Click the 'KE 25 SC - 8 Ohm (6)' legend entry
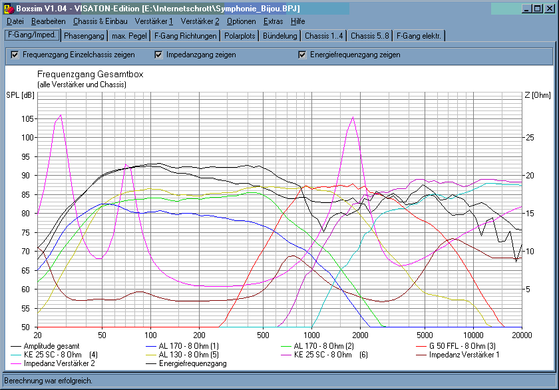 coord(324,355)
